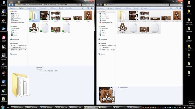This screenshot has height=109, width=195.
Task: Open the Organize menu in the right window
Action: point(101,8)
